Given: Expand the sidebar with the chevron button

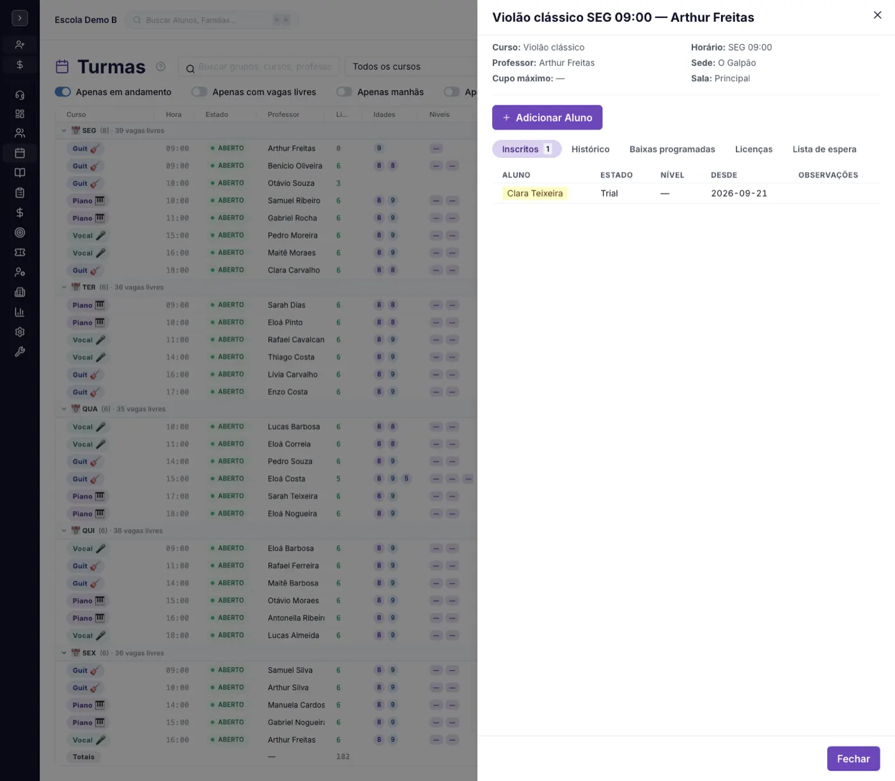Looking at the screenshot, I should [x=20, y=18].
